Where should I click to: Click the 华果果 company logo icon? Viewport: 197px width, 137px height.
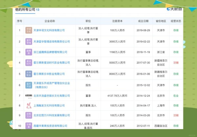[29, 126]
